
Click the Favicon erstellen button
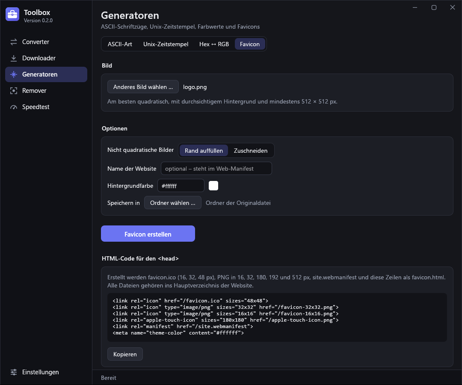click(x=148, y=234)
